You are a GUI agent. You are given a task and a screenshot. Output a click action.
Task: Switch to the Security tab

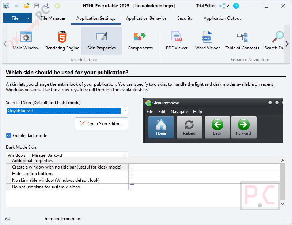tap(185, 18)
